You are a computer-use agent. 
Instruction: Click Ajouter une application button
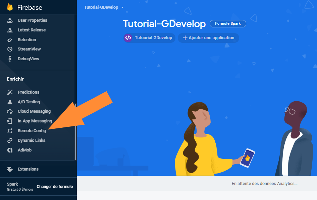(x=208, y=38)
